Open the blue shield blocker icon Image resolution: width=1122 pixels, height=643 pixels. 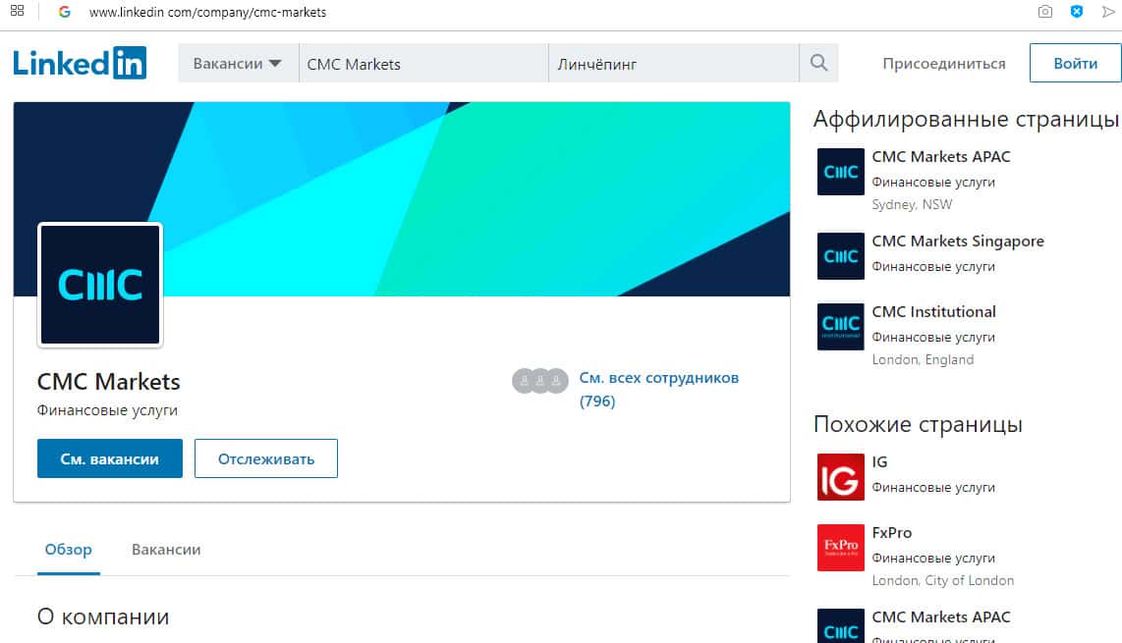(x=1076, y=12)
